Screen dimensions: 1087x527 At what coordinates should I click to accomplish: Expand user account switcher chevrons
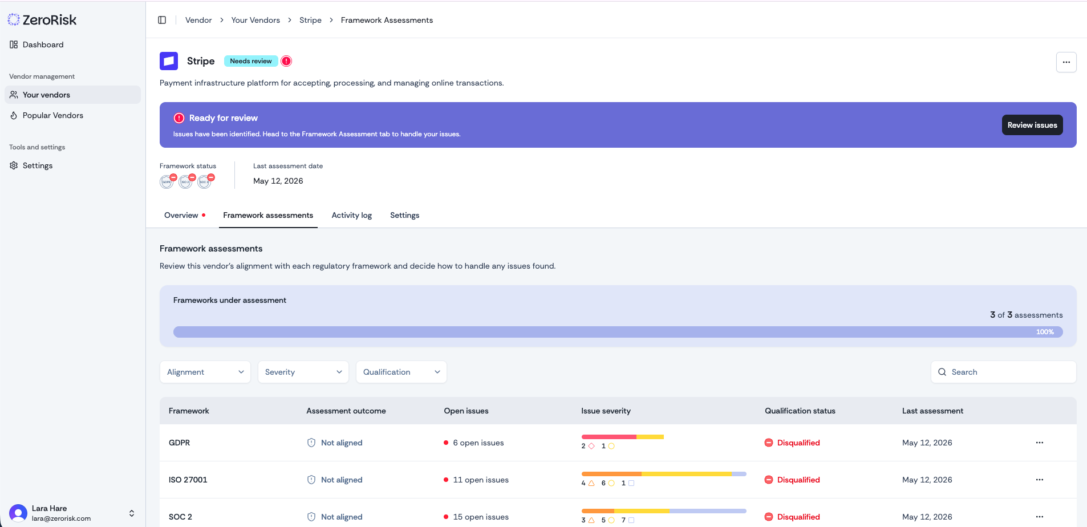(132, 513)
